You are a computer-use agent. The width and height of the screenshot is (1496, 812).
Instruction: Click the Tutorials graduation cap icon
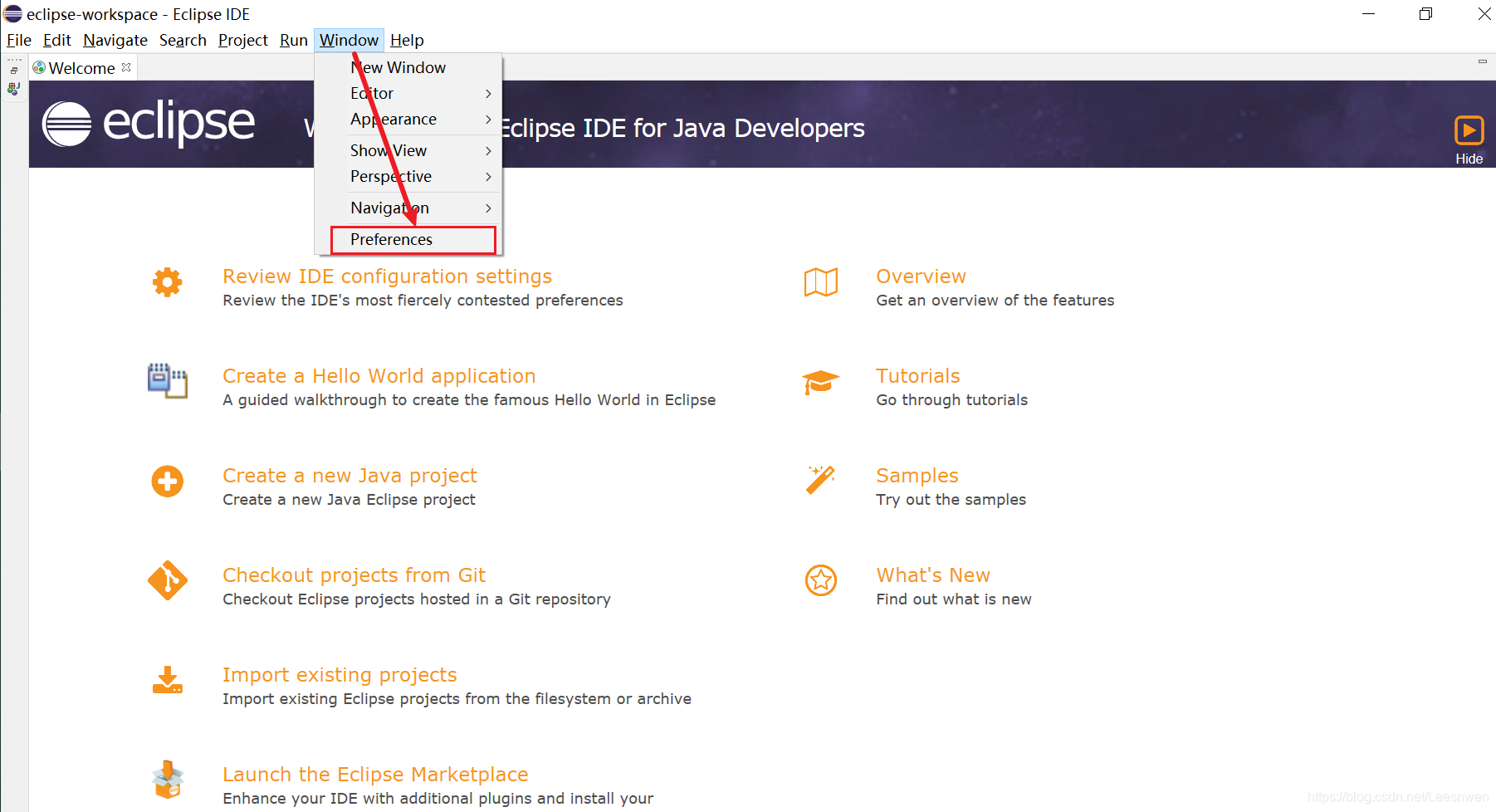tap(821, 382)
